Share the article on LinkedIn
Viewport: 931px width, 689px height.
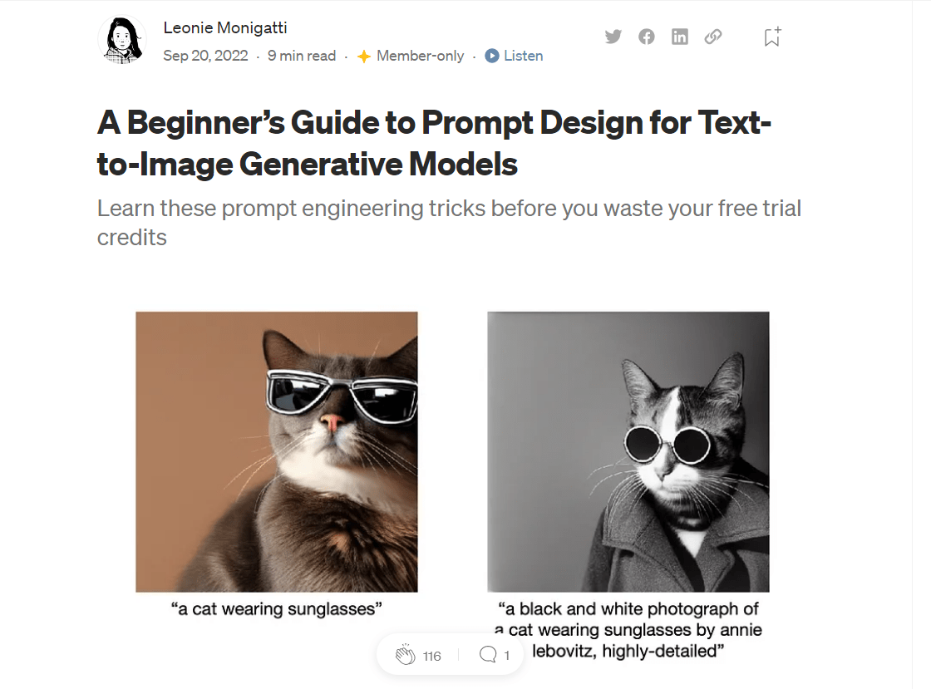[680, 37]
